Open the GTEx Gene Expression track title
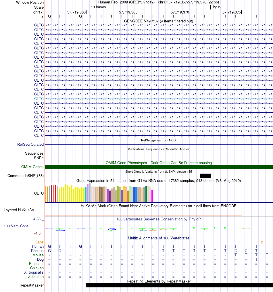This screenshot has width=273, height=292. 158,181
